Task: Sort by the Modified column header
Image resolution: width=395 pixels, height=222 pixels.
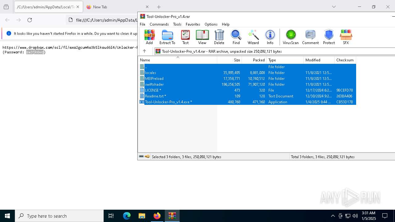Action: [x=319, y=60]
